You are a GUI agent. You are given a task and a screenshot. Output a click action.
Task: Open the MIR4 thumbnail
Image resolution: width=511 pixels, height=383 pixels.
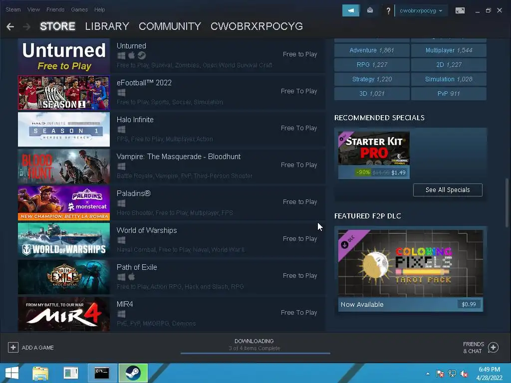point(64,314)
